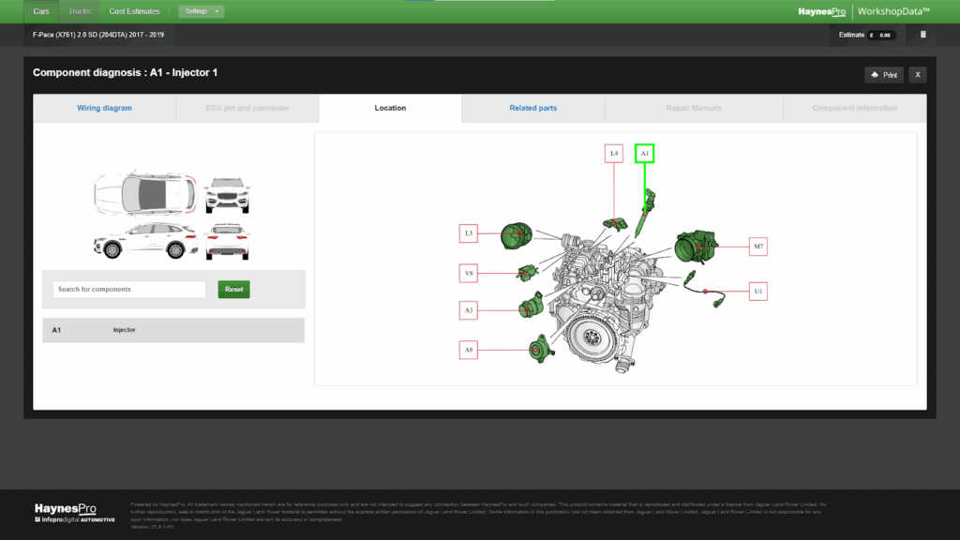Click the Print button
This screenshot has height=540, width=960.
point(882,74)
